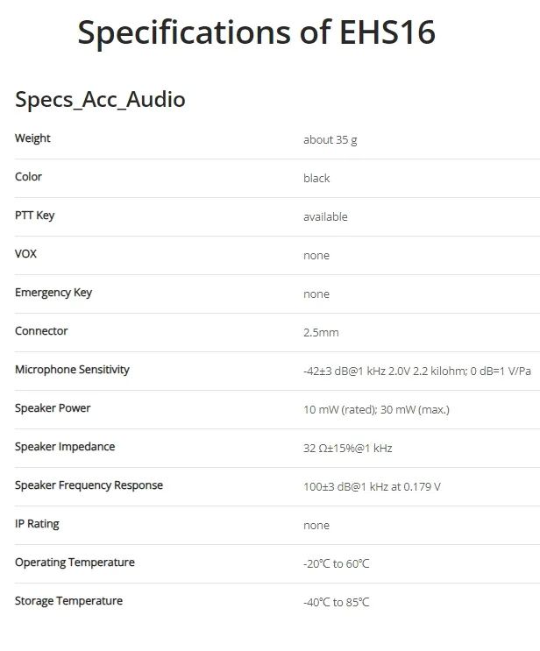Click the Microphone Sensitivity label
Viewport: 540px width, 651px height.
(72, 370)
